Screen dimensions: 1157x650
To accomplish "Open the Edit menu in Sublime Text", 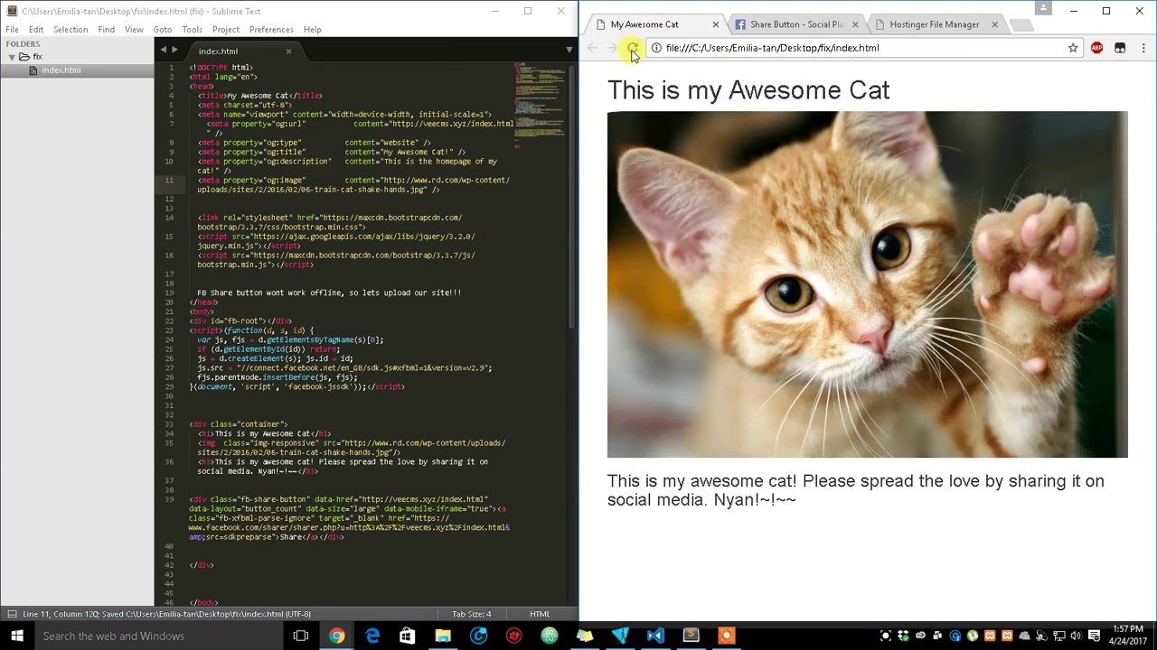I will pyautogui.click(x=36, y=29).
